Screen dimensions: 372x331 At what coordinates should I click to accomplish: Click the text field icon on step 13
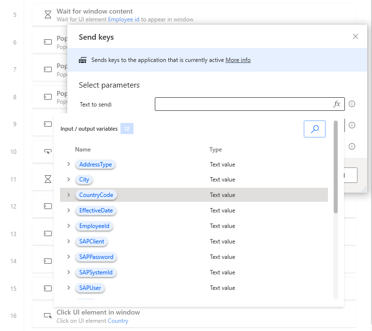48,234
